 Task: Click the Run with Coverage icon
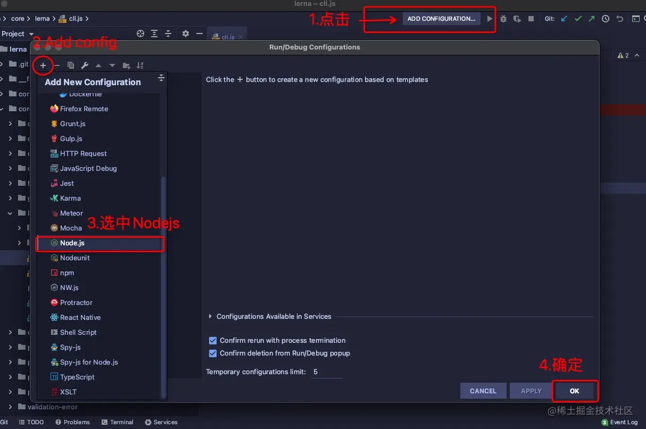517,19
